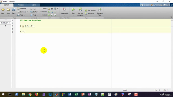Open Excel from the taskbar
Screen dimensions: 173x97
pos(76,94)
